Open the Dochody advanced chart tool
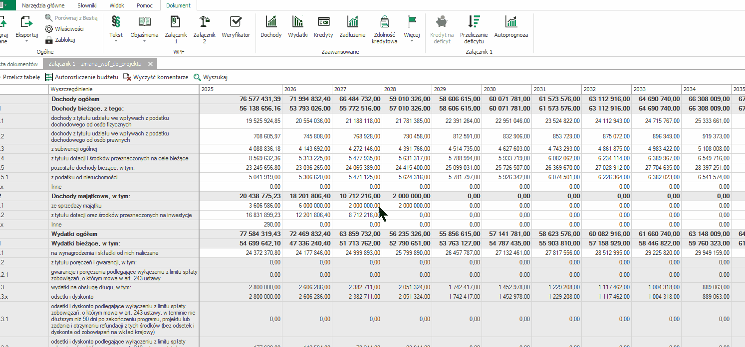 pyautogui.click(x=270, y=26)
